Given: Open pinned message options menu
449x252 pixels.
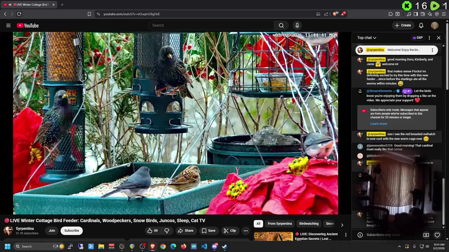Looking at the screenshot, I should (432, 50).
